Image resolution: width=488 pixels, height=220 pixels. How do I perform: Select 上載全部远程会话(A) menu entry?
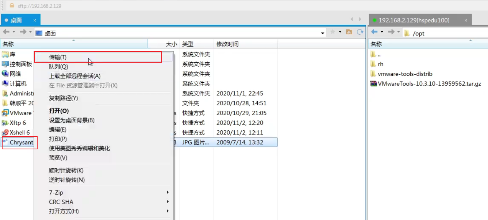tap(104, 76)
